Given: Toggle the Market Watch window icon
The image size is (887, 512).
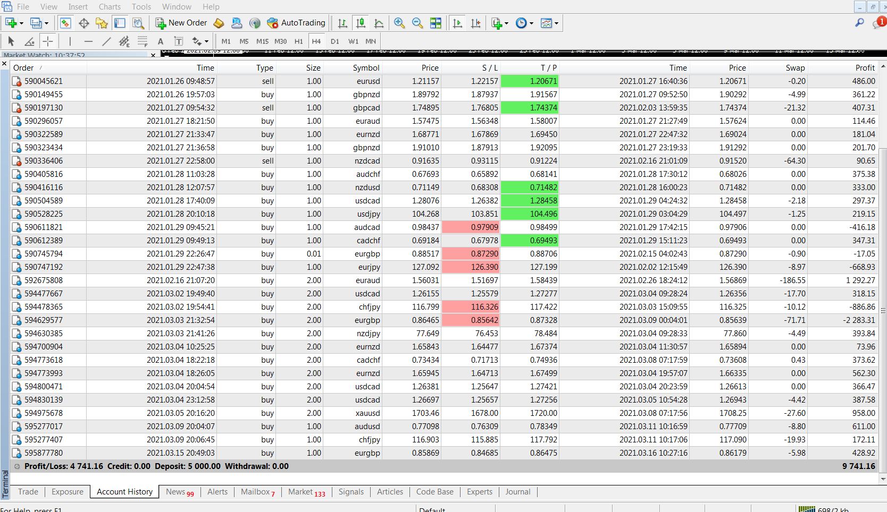Looking at the screenshot, I should click(x=65, y=23).
